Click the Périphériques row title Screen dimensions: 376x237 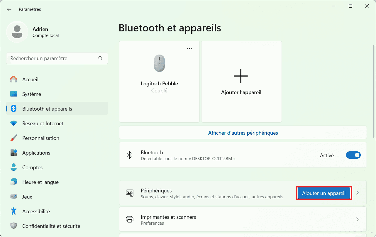[x=156, y=191]
